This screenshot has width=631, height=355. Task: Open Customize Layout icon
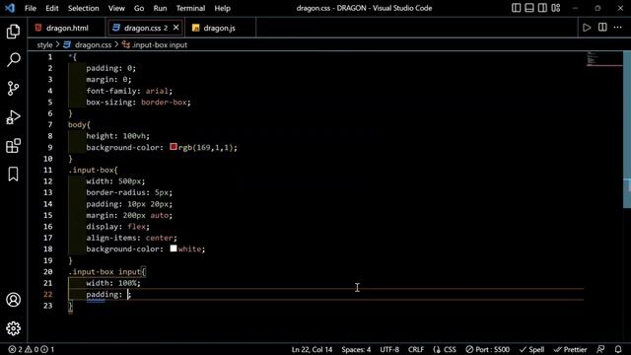pos(556,8)
